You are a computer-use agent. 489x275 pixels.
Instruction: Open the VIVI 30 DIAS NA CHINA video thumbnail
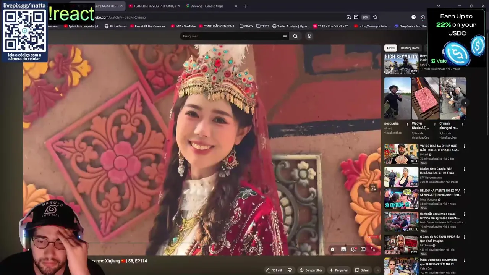click(401, 154)
